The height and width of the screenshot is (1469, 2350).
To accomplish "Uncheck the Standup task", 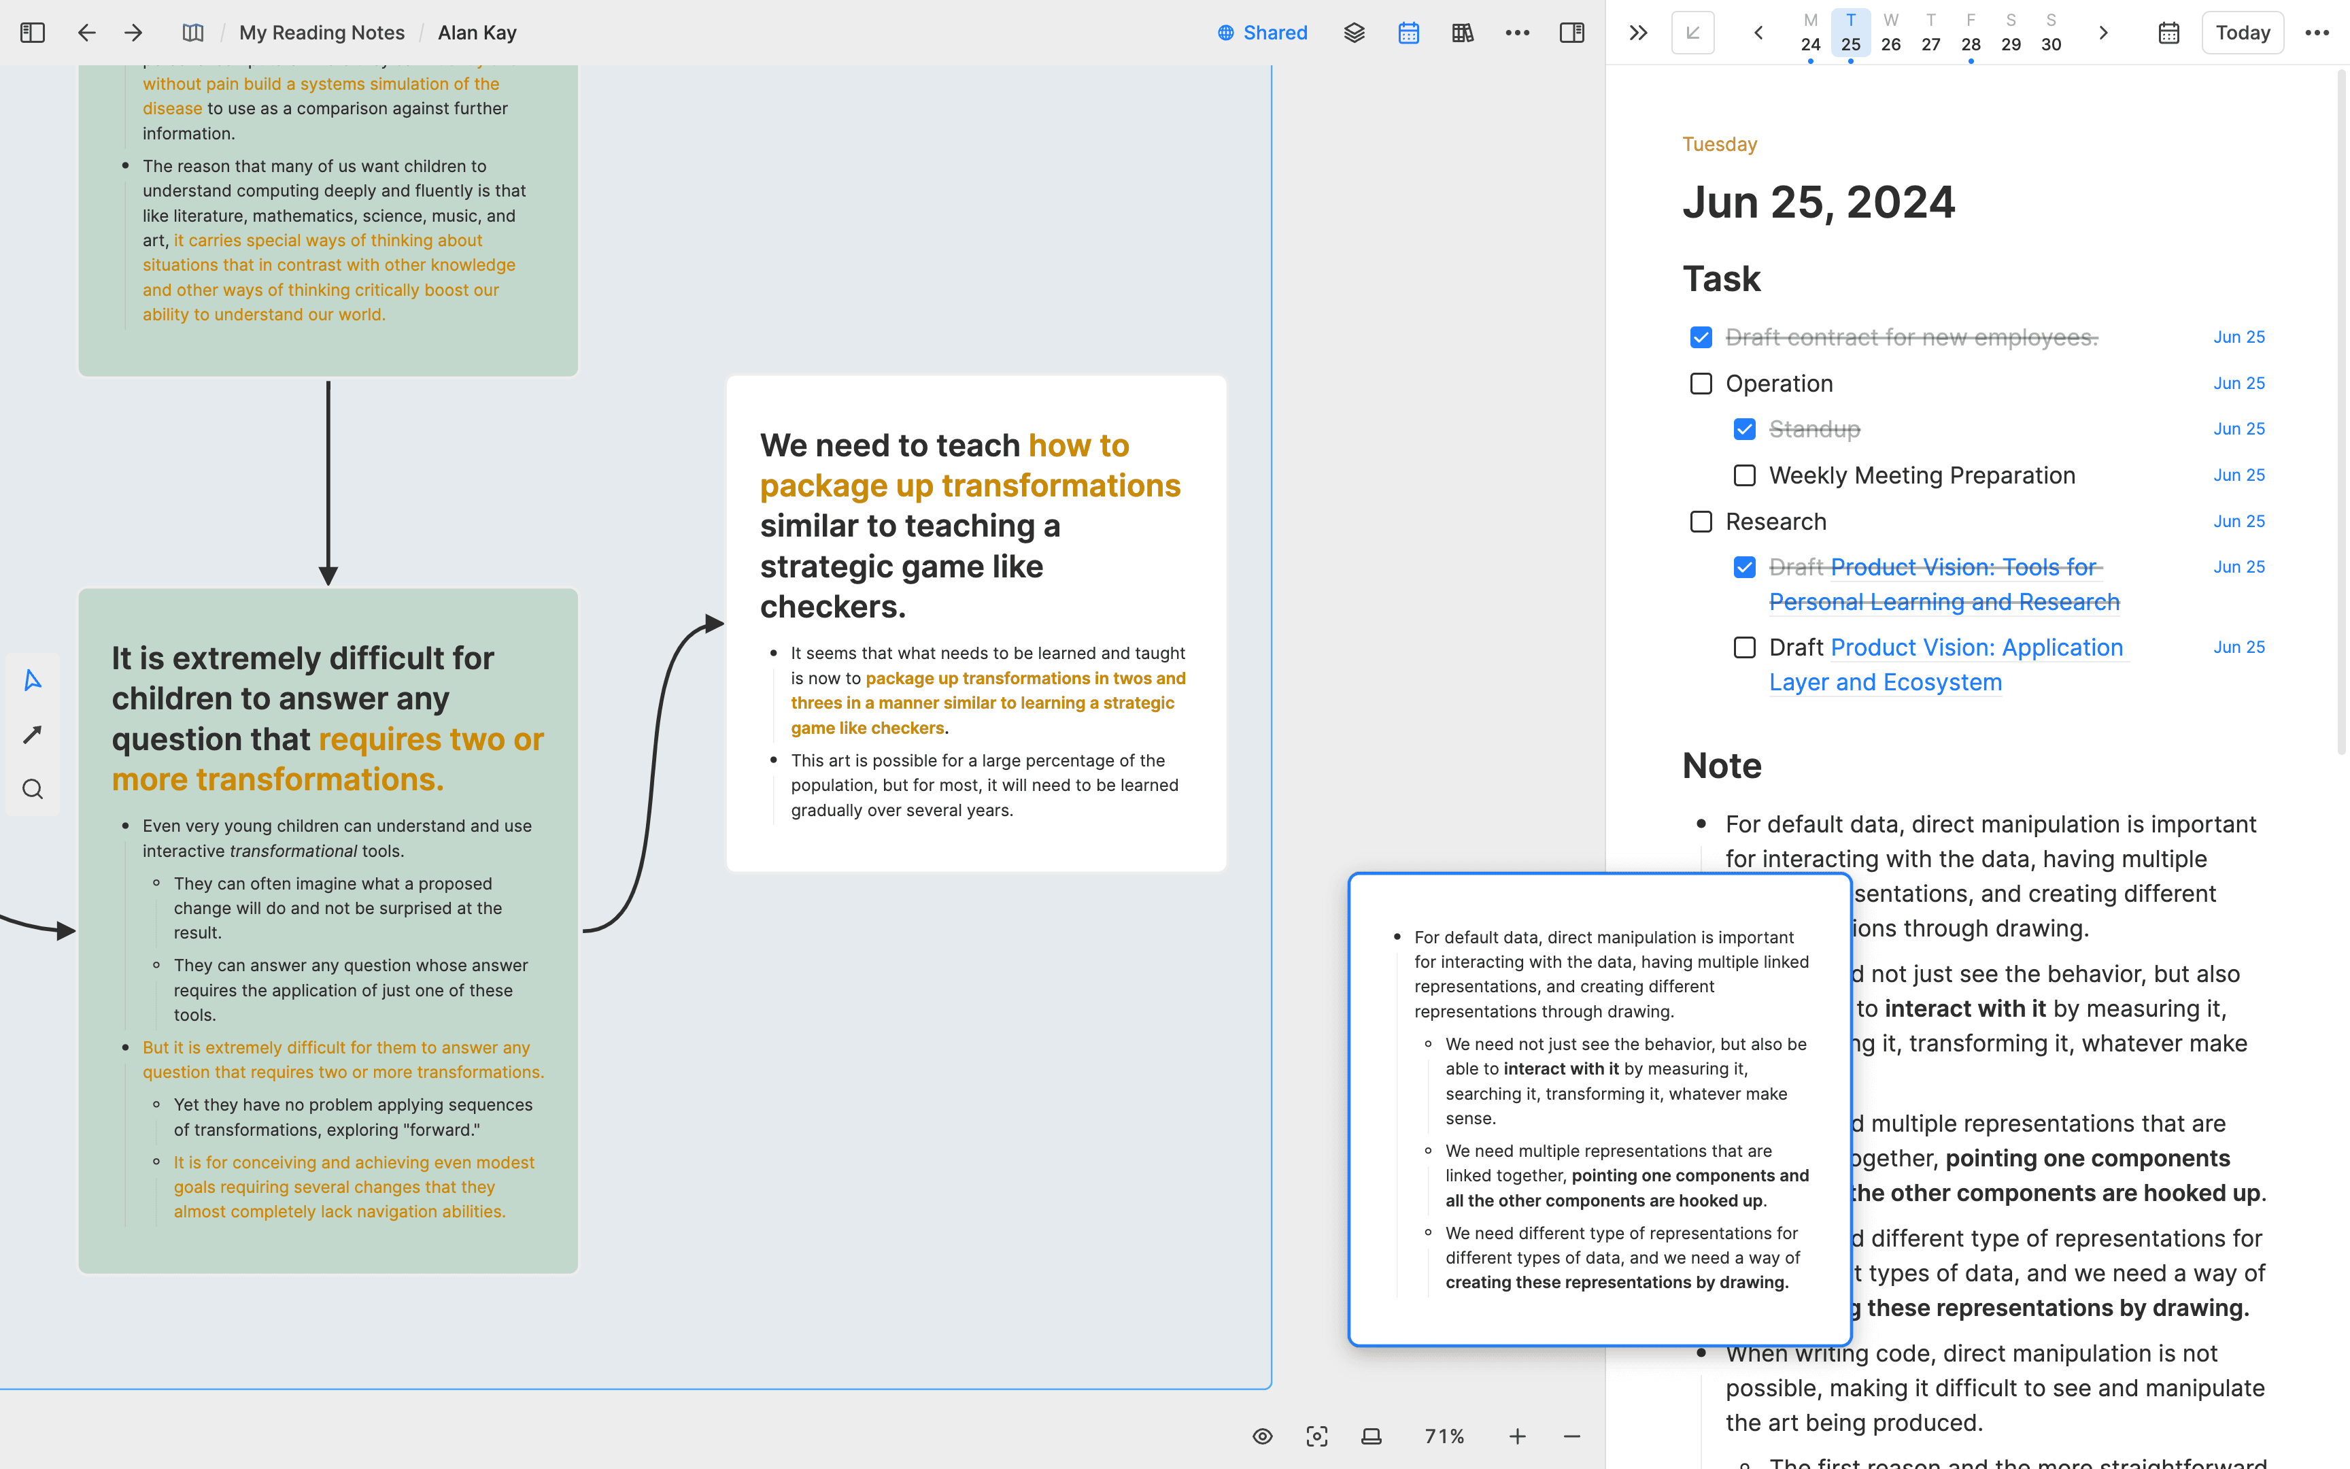I will (1745, 428).
